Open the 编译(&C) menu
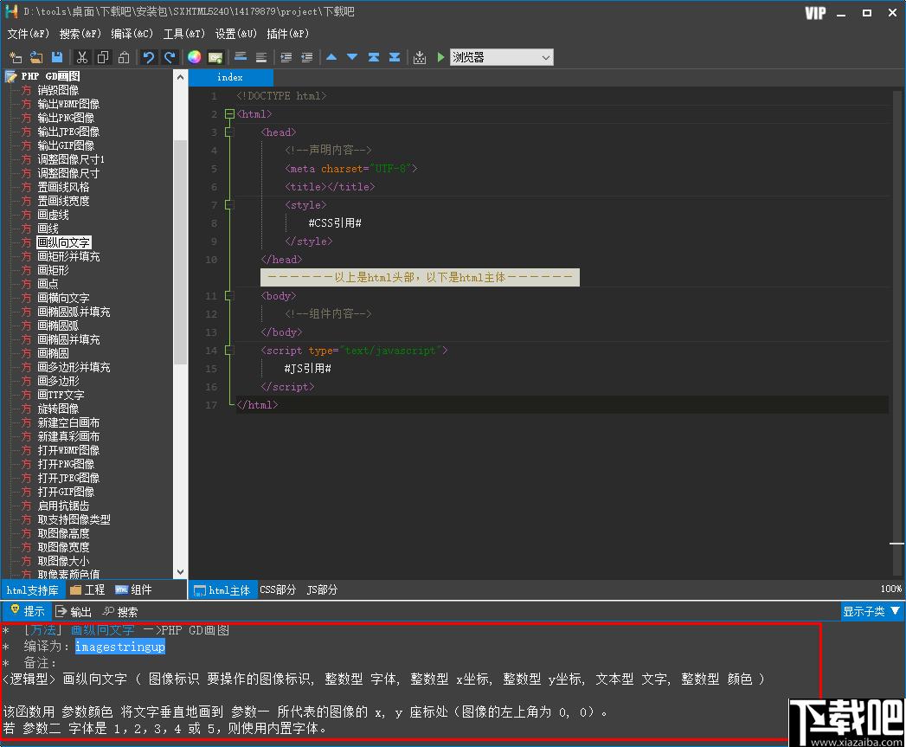906x747 pixels. point(132,34)
